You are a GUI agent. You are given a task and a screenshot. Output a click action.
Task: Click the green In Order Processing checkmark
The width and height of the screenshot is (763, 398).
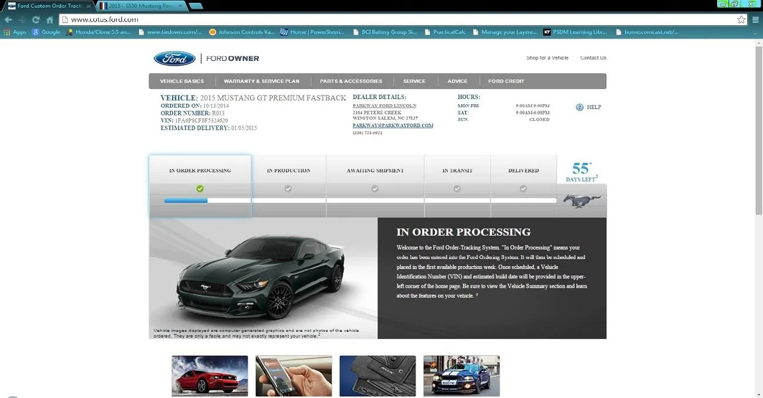200,189
